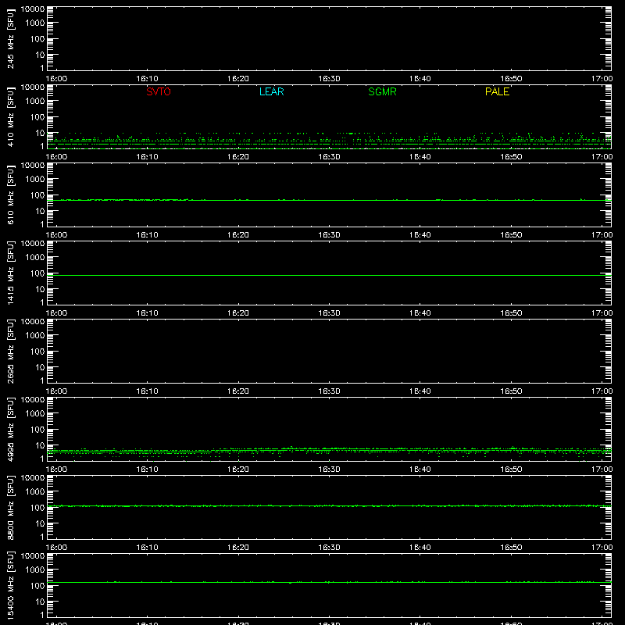Select the 15400 MHz [SFU] axis title
The width and height of the screenshot is (625, 625).
(11, 586)
